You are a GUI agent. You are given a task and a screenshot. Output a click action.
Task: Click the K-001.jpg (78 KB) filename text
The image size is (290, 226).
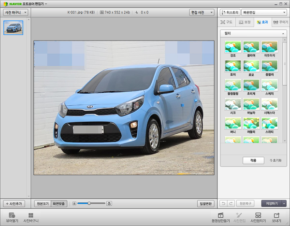pyautogui.click(x=81, y=13)
